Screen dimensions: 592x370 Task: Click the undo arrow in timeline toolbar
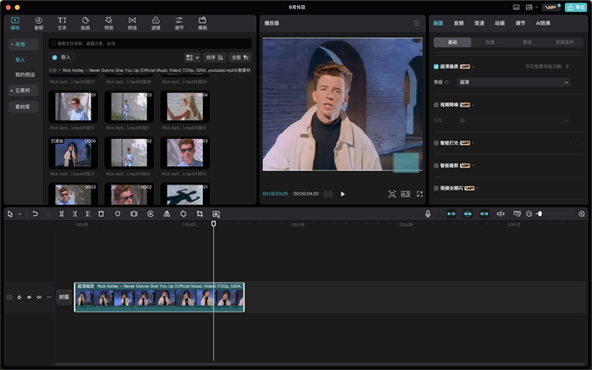35,214
